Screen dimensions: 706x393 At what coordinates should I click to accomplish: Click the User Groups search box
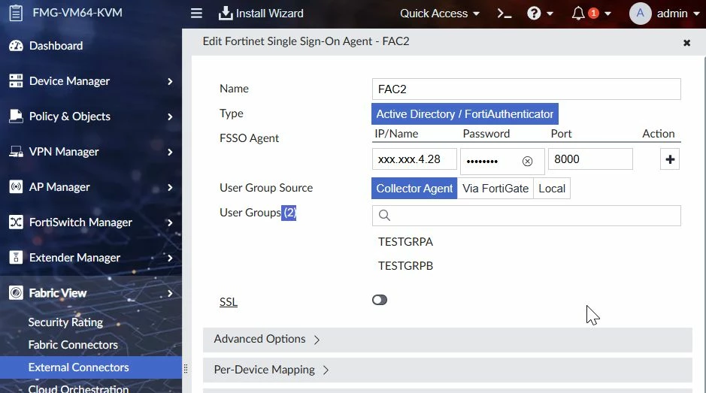pyautogui.click(x=526, y=216)
